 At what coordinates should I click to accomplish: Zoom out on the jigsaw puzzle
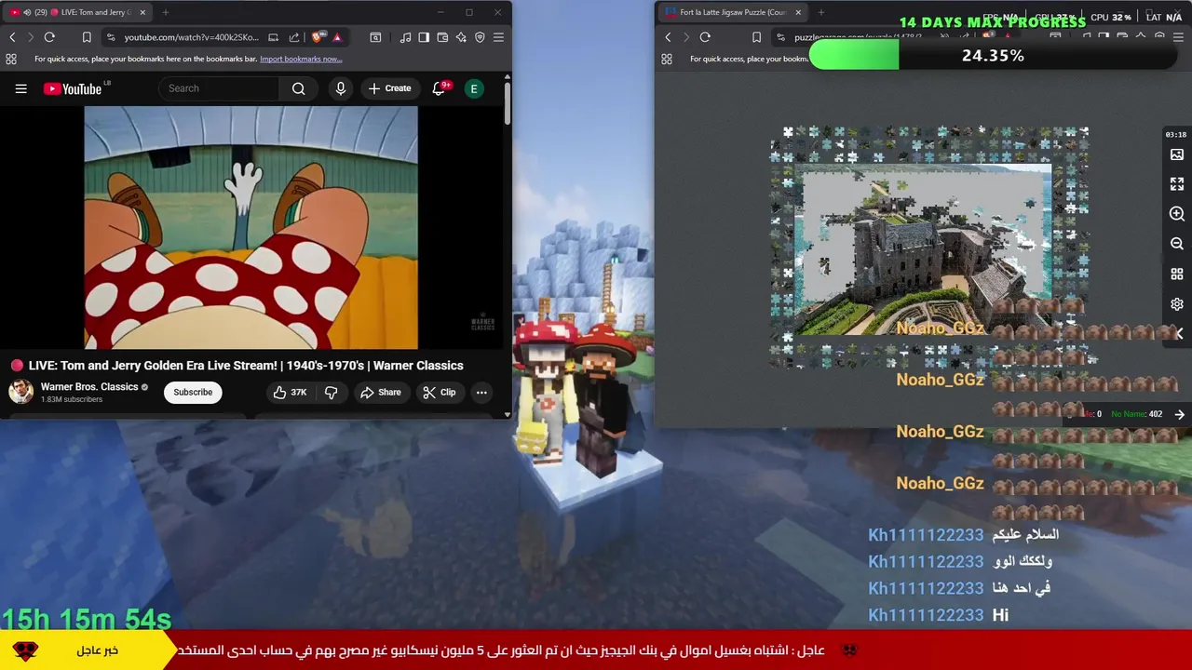click(x=1177, y=244)
